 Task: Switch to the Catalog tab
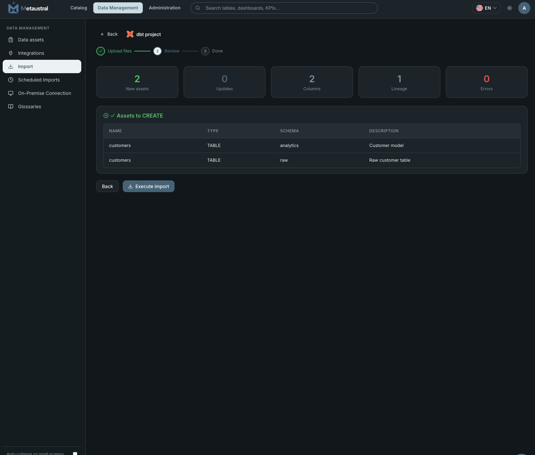click(79, 8)
